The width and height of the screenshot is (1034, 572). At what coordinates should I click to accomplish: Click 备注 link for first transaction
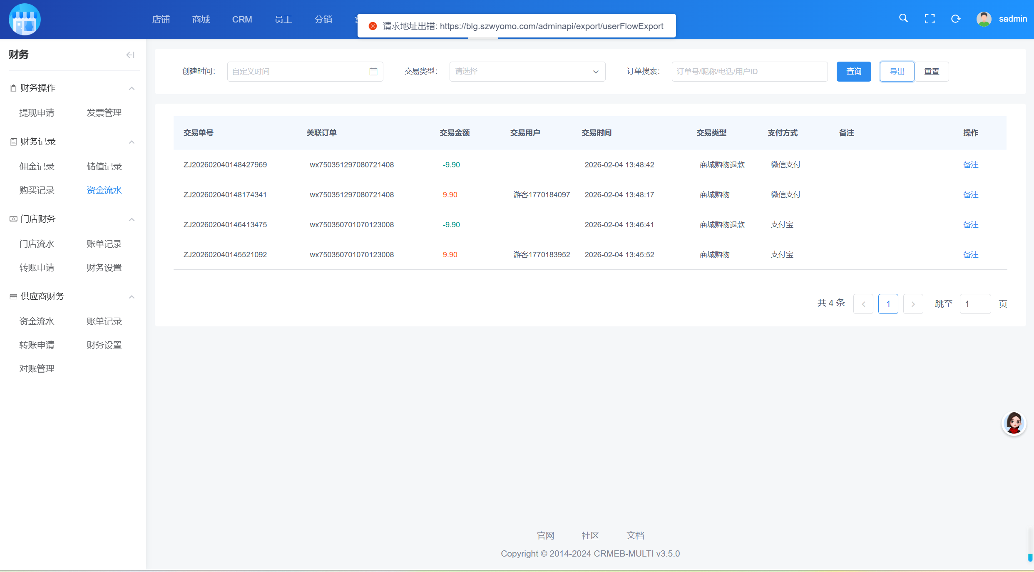tap(970, 165)
